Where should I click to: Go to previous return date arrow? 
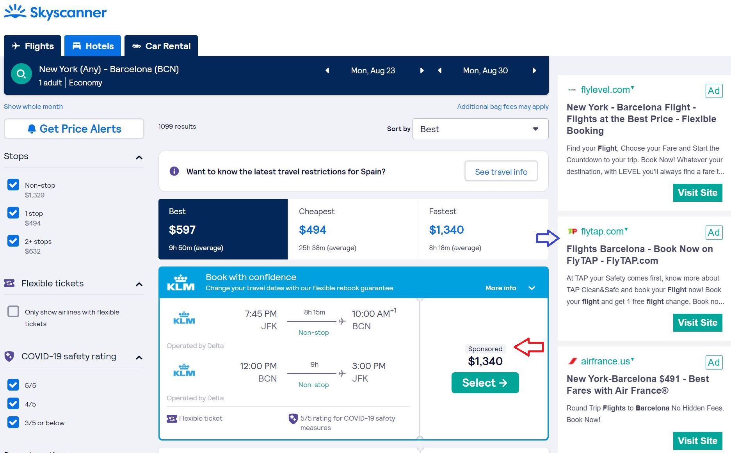440,71
